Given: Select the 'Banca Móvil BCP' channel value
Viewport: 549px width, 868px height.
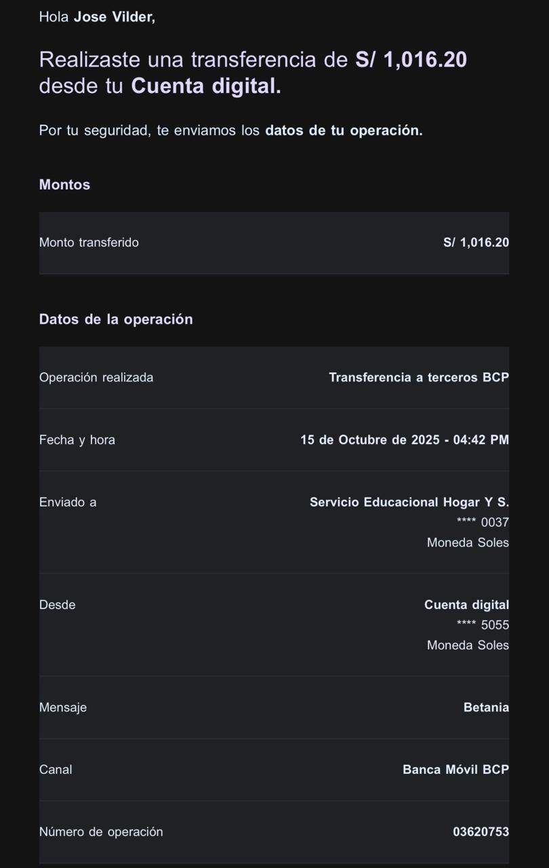Looking at the screenshot, I should point(455,770).
